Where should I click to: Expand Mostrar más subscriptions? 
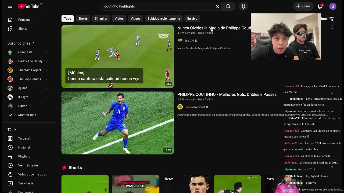[29, 115]
